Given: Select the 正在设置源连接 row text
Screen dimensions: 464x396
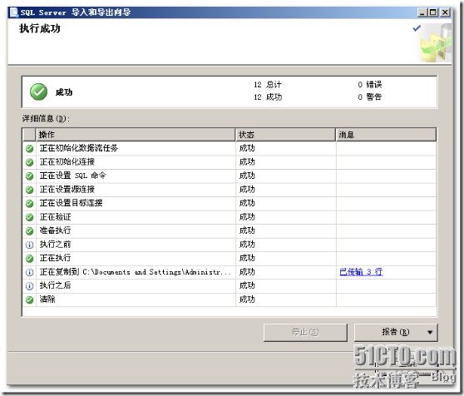Looking at the screenshot, I should click(x=67, y=189).
